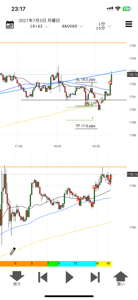Viewport: 138px width, 300px height.
Task: Step forward to next bar
Action: click(x=95, y=277)
